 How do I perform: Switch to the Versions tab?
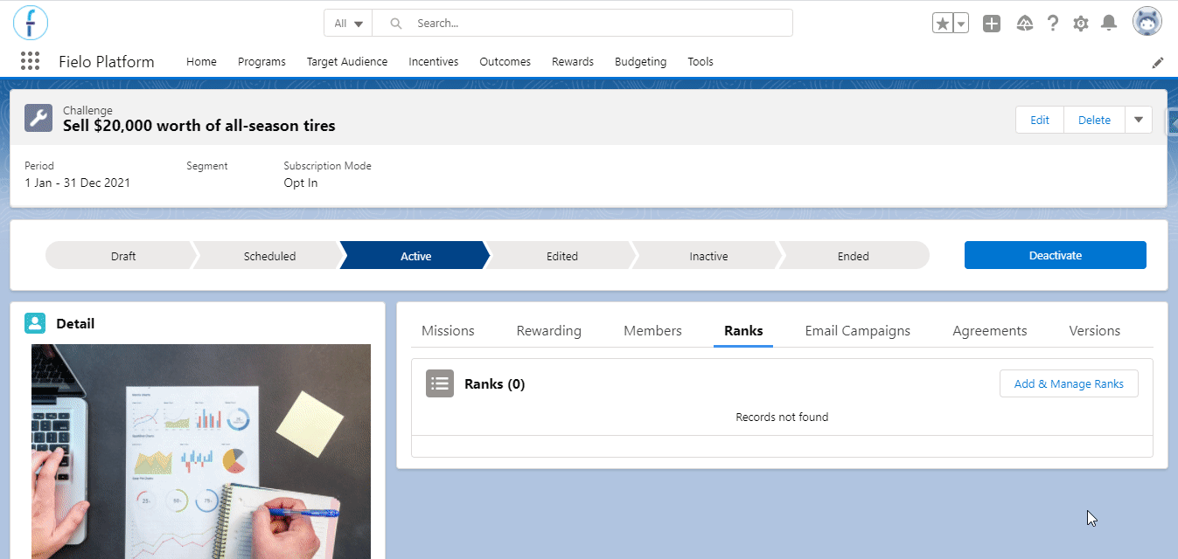click(1095, 331)
